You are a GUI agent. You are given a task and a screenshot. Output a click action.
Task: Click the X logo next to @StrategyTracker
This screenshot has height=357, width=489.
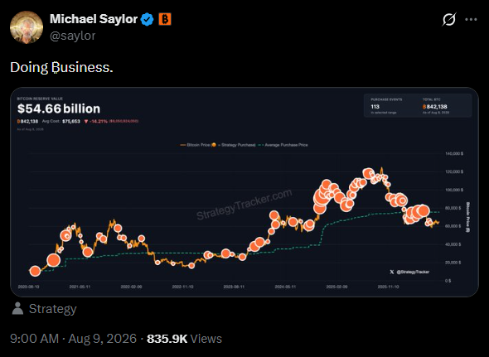(x=392, y=272)
